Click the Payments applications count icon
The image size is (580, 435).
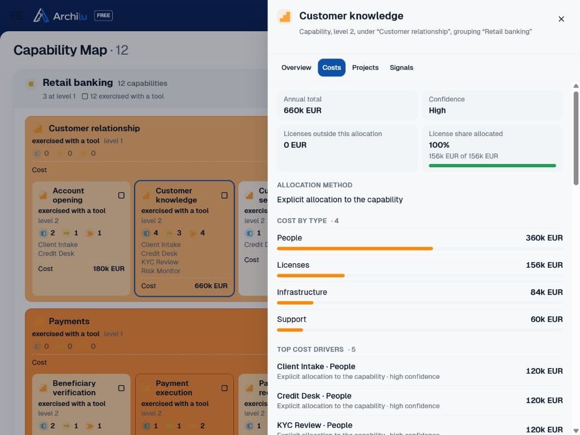(x=37, y=346)
